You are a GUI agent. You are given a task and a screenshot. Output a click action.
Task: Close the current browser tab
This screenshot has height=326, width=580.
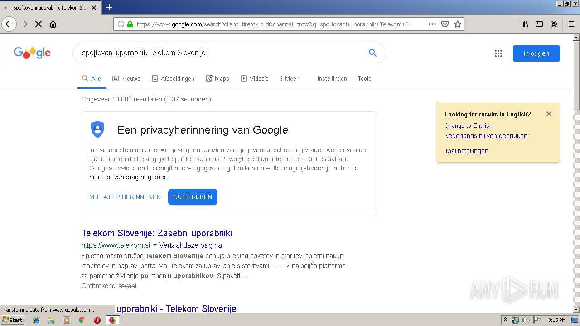tap(94, 7)
